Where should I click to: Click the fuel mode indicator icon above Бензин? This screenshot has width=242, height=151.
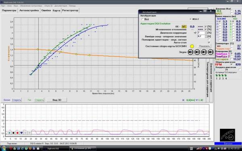click(x=227, y=135)
